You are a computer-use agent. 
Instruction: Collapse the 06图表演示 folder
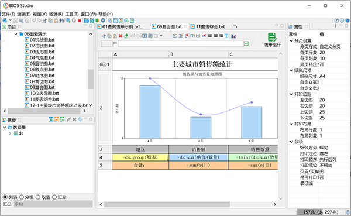(16, 34)
